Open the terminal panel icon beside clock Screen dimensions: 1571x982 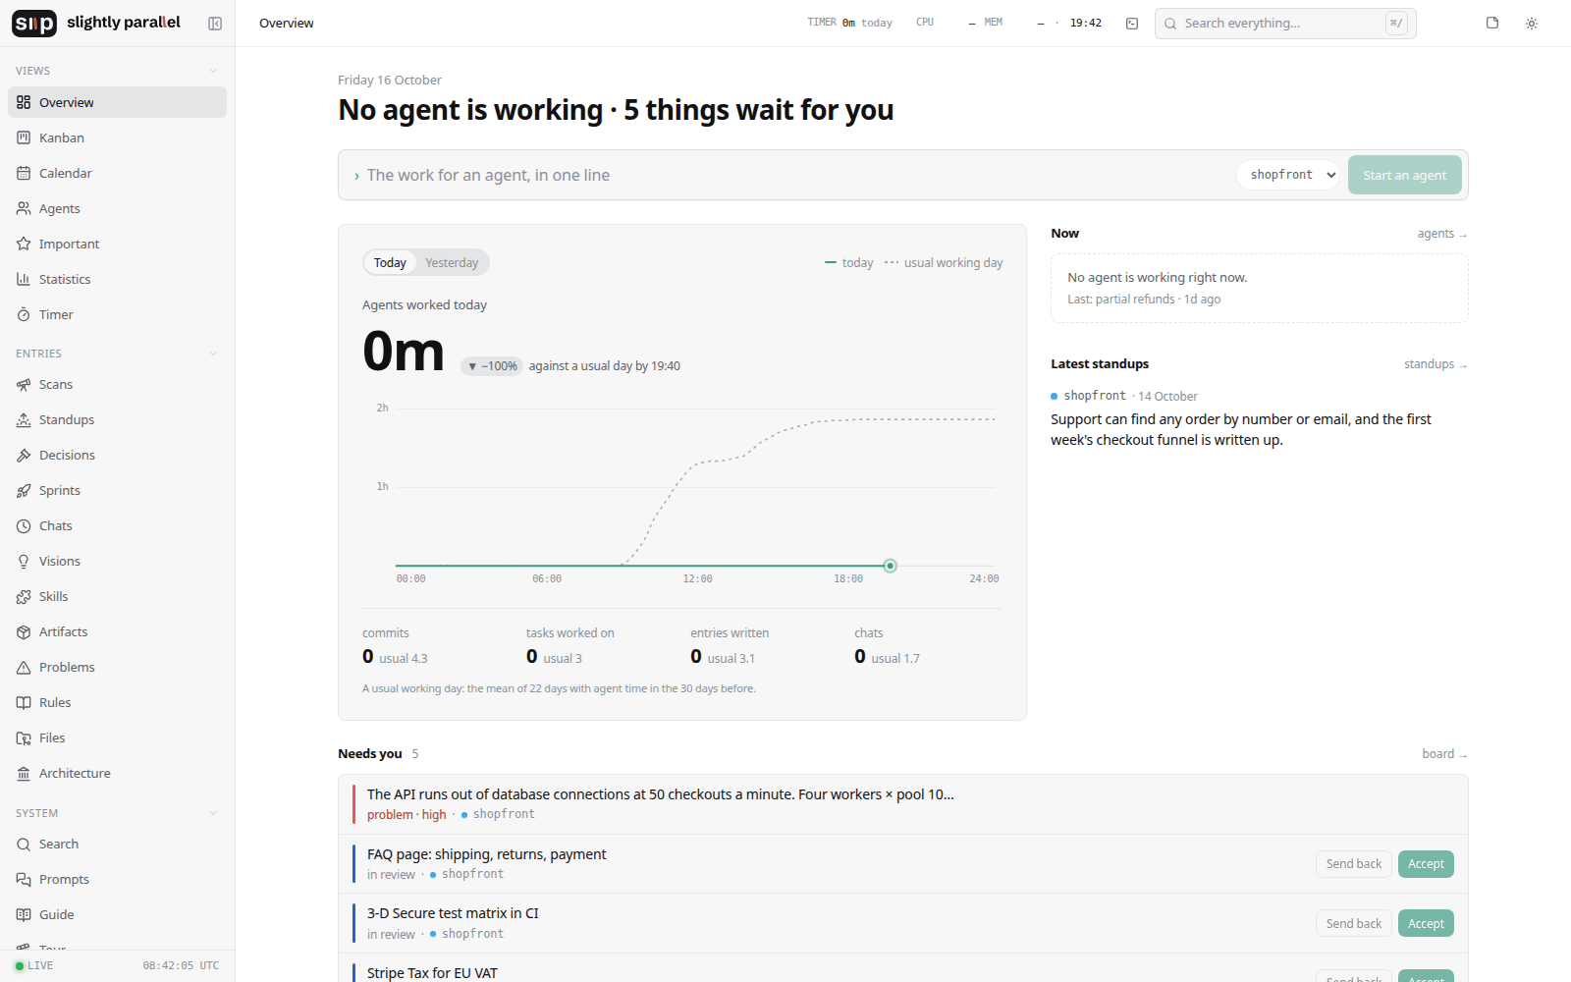[x=1132, y=24]
